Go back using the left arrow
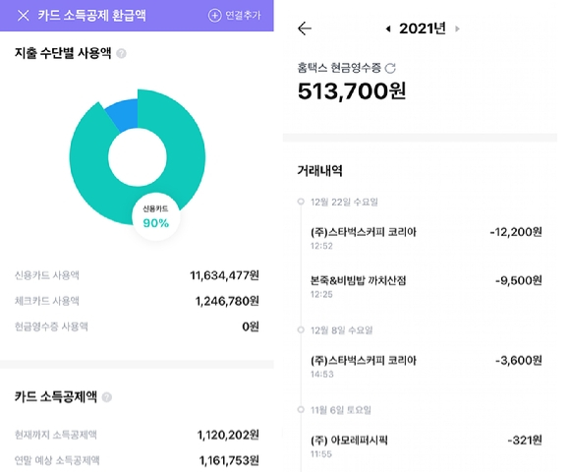This screenshot has width=570, height=472. tap(305, 29)
